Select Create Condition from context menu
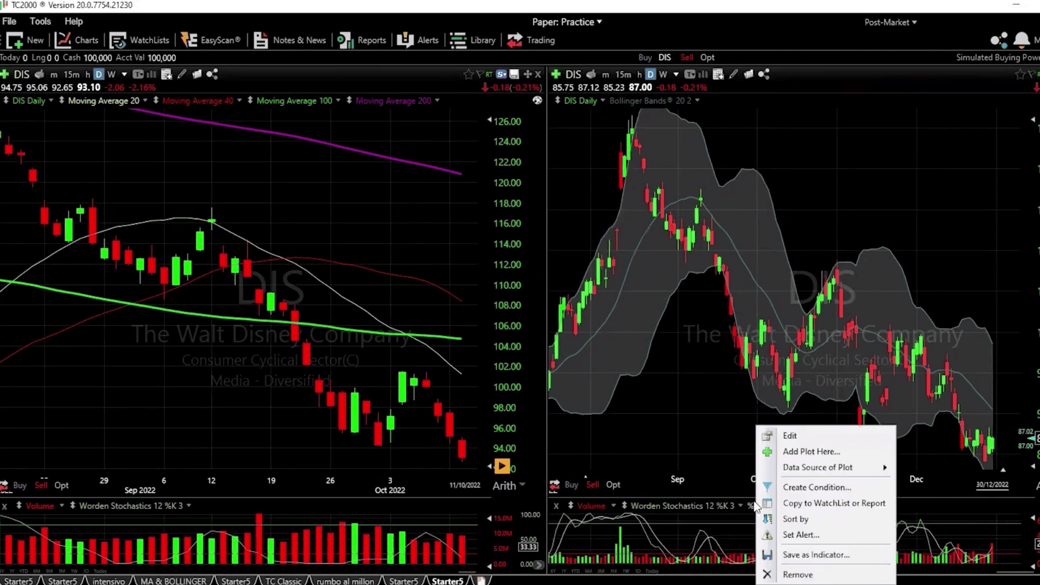This screenshot has height=585, width=1040. [x=816, y=487]
